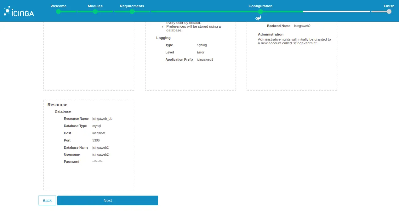Click the Host label

(x=68, y=133)
